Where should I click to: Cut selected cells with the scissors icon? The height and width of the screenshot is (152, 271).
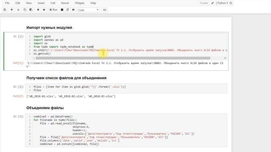pos(18,10)
